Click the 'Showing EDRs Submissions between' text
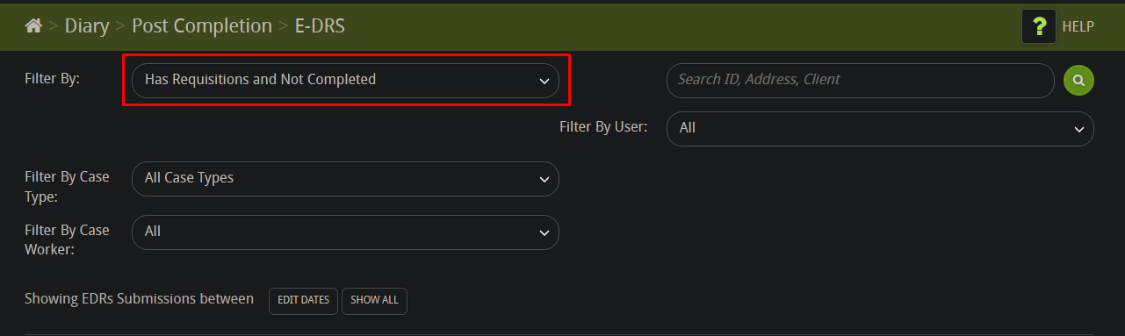The width and height of the screenshot is (1125, 336). pos(140,299)
